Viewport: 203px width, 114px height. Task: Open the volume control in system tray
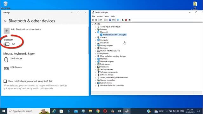point(178,111)
